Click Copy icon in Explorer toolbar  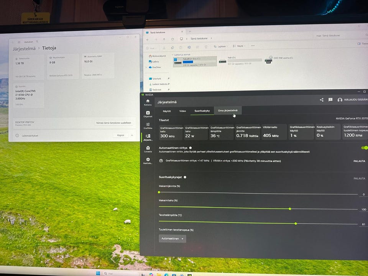172,48
